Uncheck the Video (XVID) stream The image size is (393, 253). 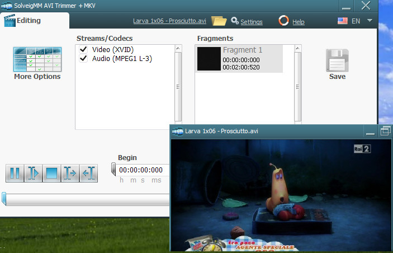[x=83, y=49]
